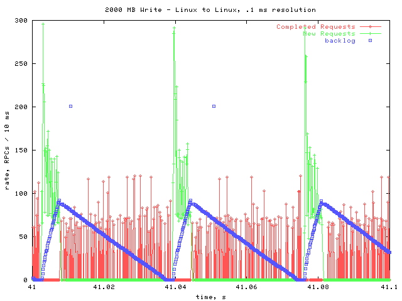Screen dimensions: 402x301
Task: Click the x-axis label 'time, s'
Action: point(210,297)
